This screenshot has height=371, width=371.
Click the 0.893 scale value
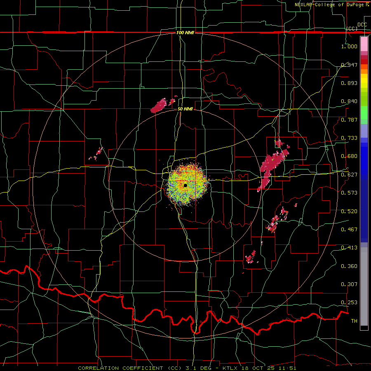click(x=349, y=83)
